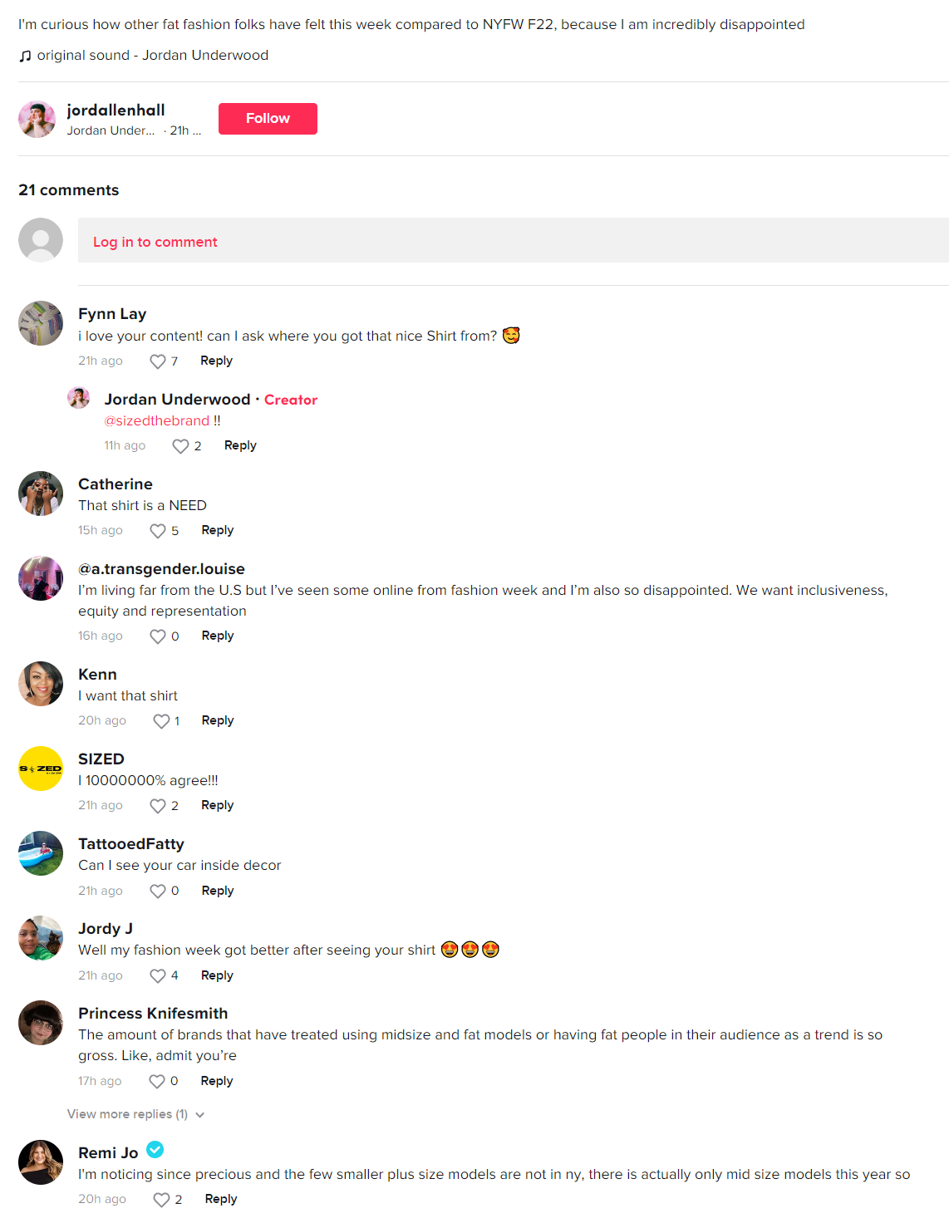Open the @sizedthebrand mention link

coord(157,420)
